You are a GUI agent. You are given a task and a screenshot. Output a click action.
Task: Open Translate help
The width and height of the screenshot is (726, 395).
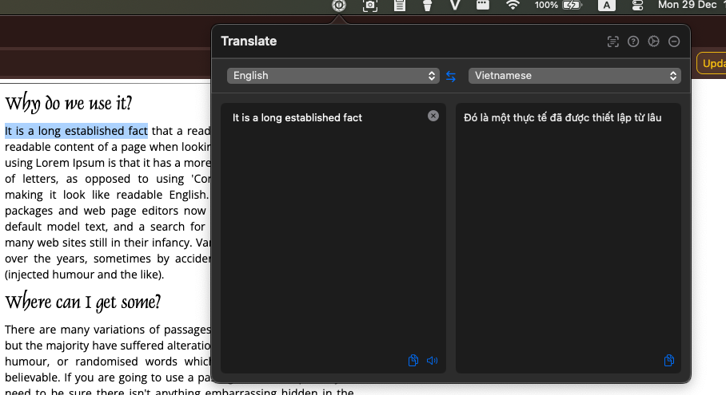(633, 41)
